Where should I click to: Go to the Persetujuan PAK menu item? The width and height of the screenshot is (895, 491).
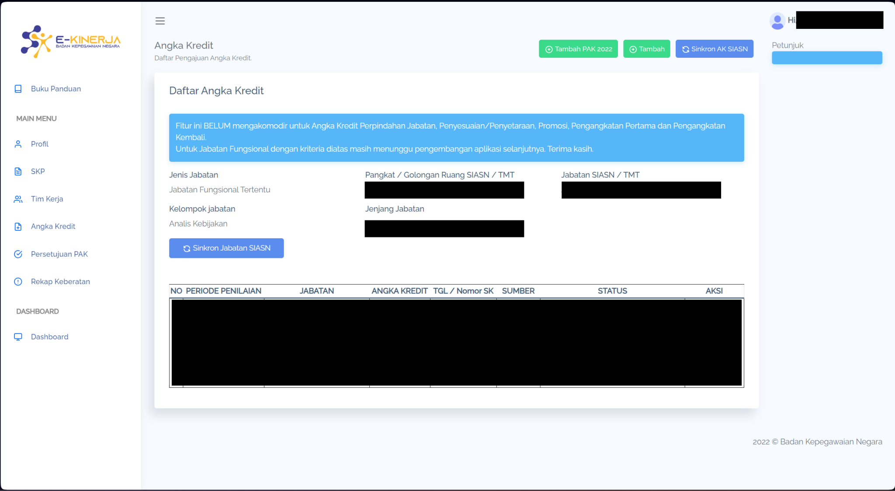(x=59, y=254)
